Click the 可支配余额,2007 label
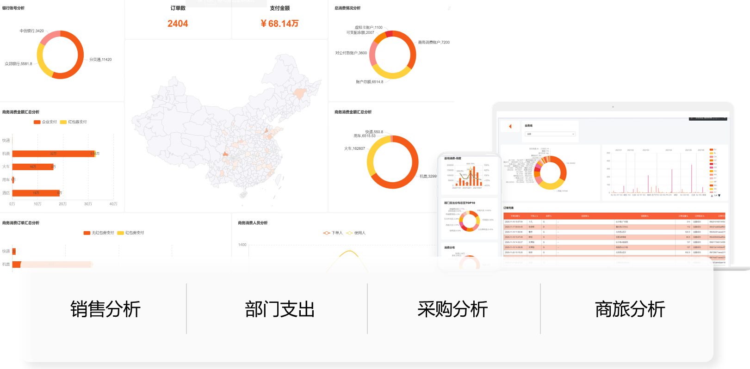Image resolution: width=750 pixels, height=369 pixels. coord(360,32)
